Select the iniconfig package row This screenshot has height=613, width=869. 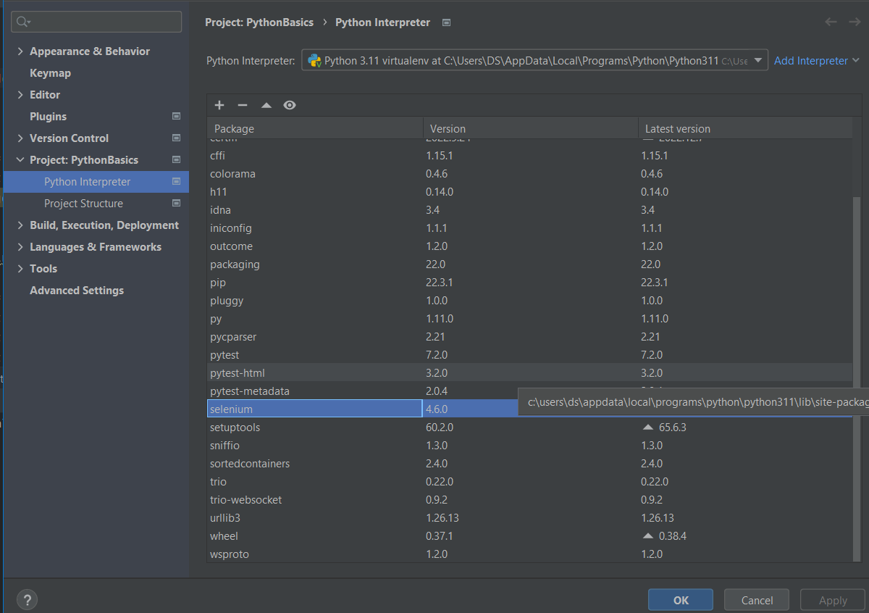click(x=529, y=228)
